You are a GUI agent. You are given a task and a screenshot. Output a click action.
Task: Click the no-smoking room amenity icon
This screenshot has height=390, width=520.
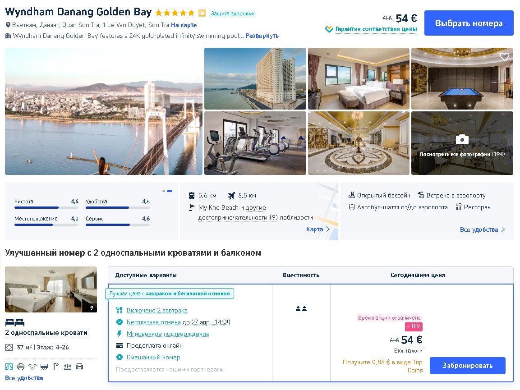(x=21, y=367)
